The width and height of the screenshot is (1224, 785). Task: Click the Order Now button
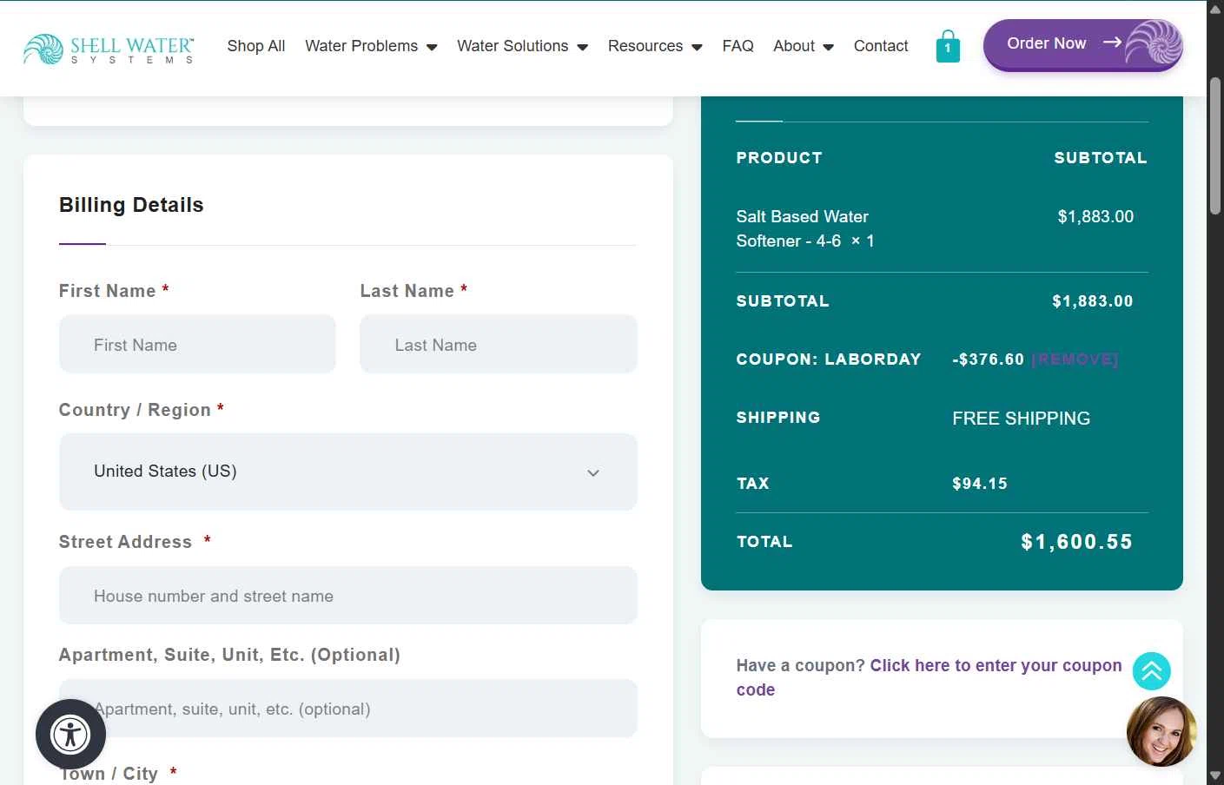tap(1082, 44)
